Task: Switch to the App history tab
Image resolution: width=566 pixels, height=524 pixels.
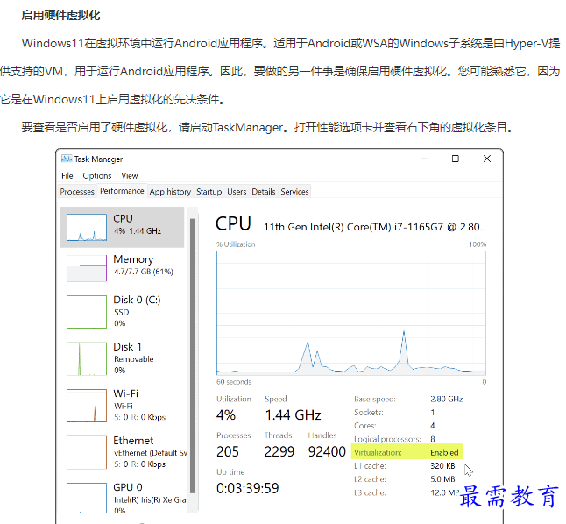Action: [x=170, y=191]
